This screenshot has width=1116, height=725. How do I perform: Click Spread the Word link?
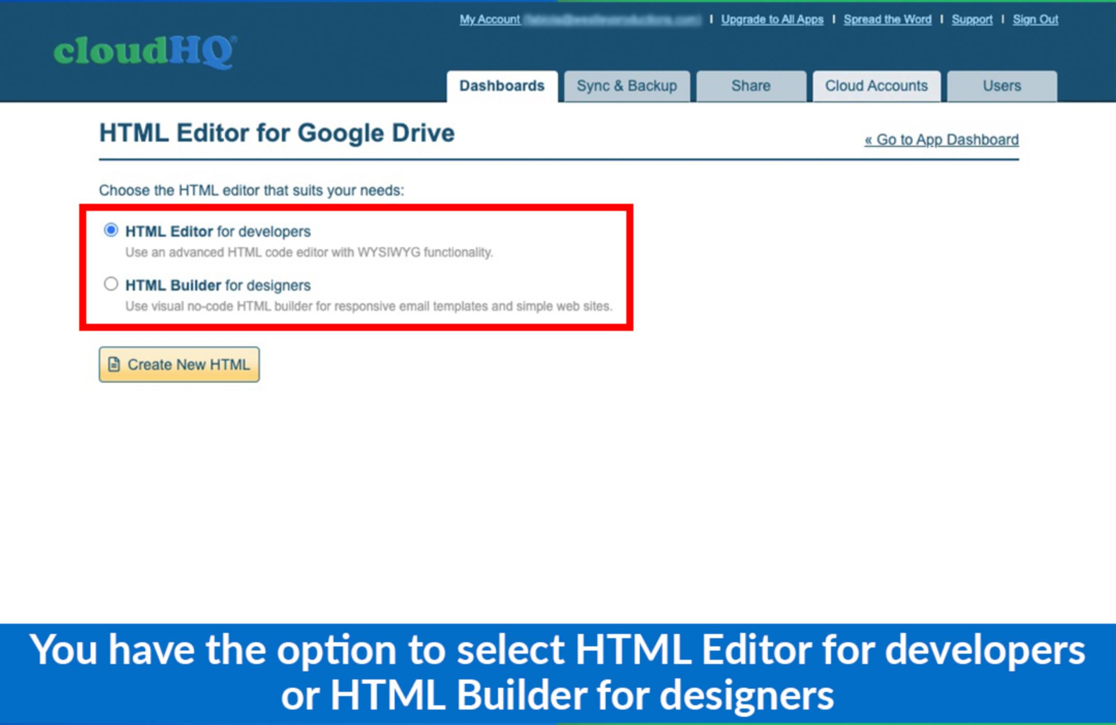(887, 20)
